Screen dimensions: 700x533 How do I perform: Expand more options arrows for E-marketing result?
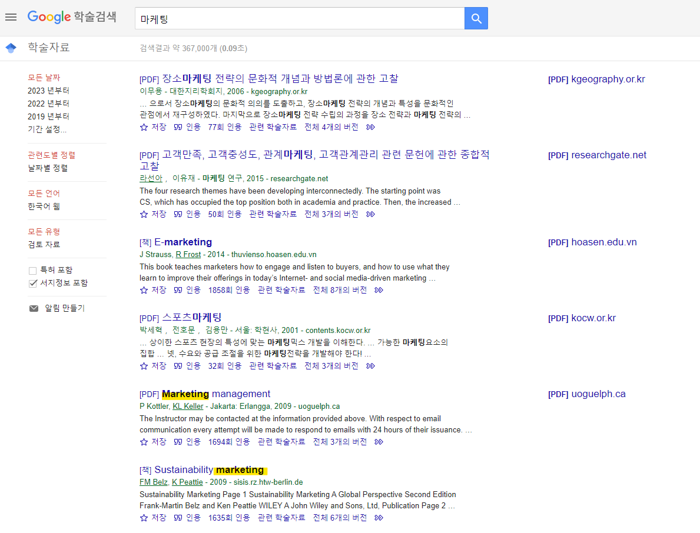point(379,290)
